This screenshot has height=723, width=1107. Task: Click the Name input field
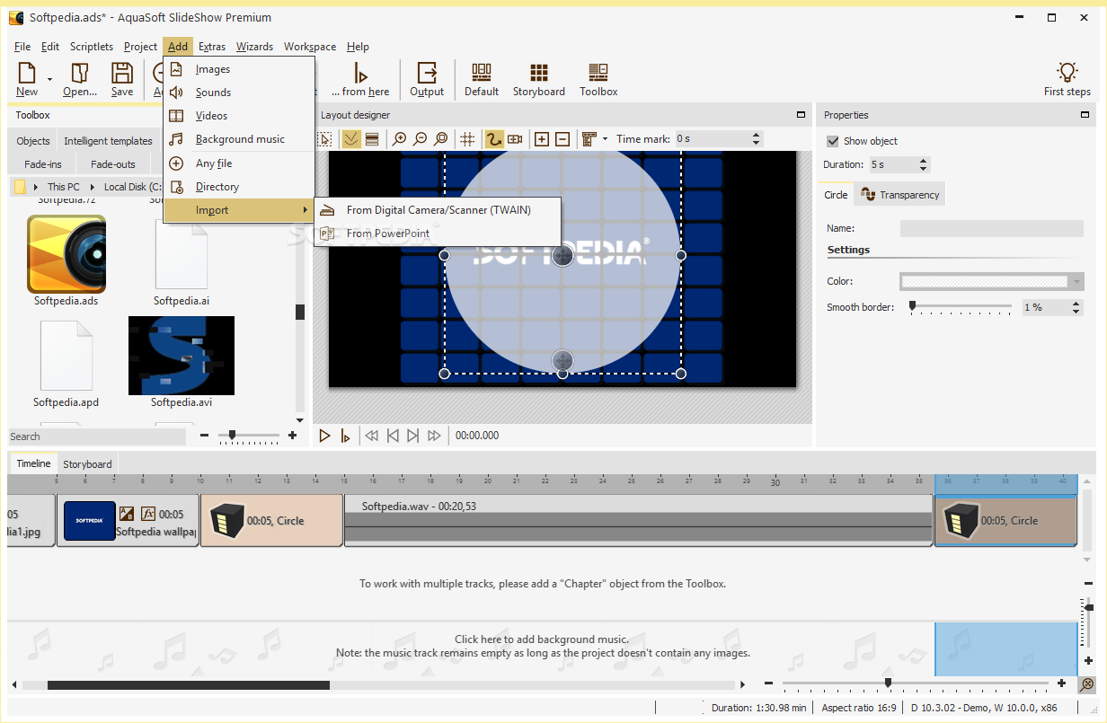click(x=992, y=229)
